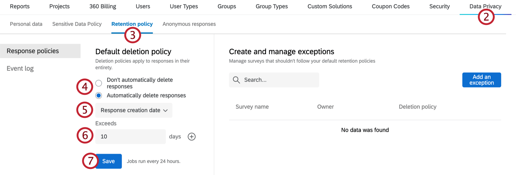Open the Coupon Codes tab
The image size is (516, 175).
[391, 6]
